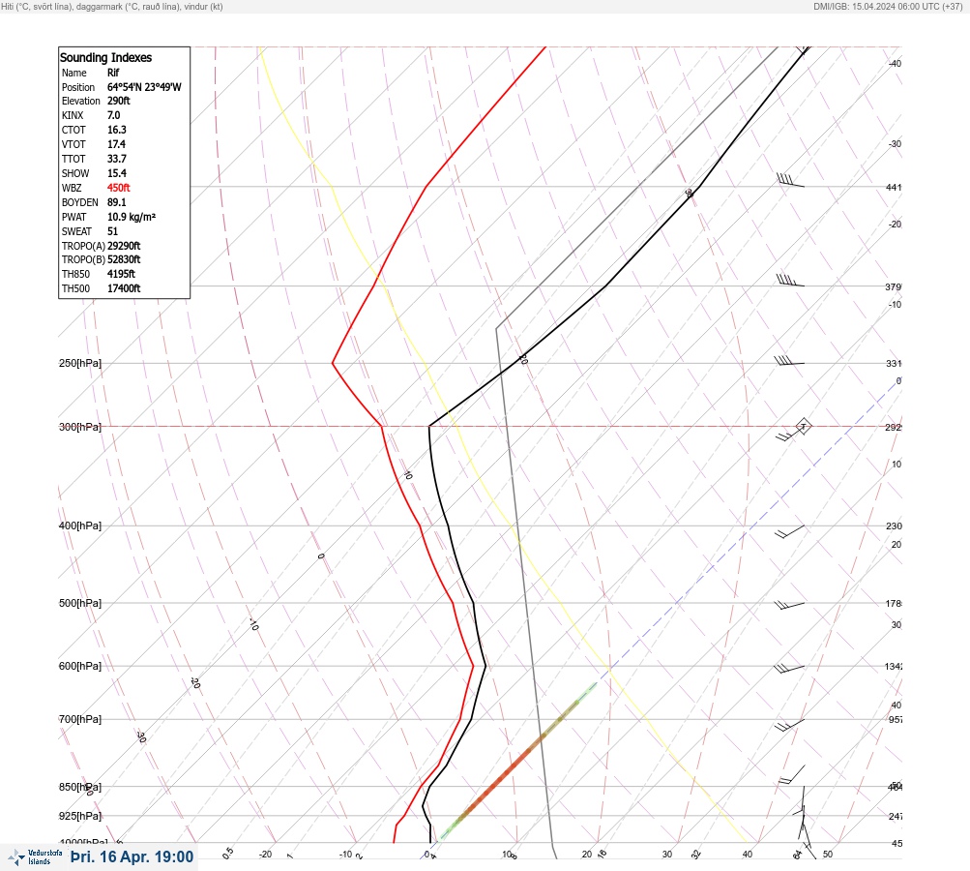Click the KINX value 7.0

[x=114, y=115]
